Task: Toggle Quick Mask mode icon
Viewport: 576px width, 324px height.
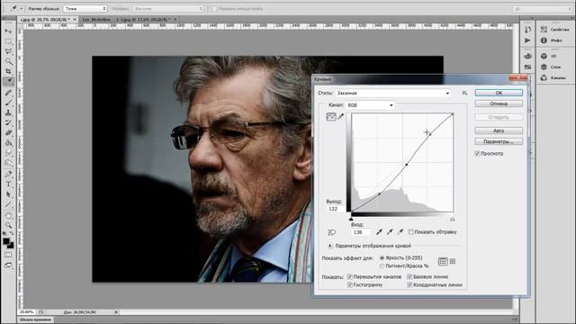Action: point(8,255)
